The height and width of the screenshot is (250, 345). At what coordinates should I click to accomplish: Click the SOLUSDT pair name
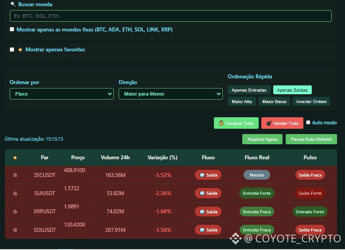[x=44, y=230]
